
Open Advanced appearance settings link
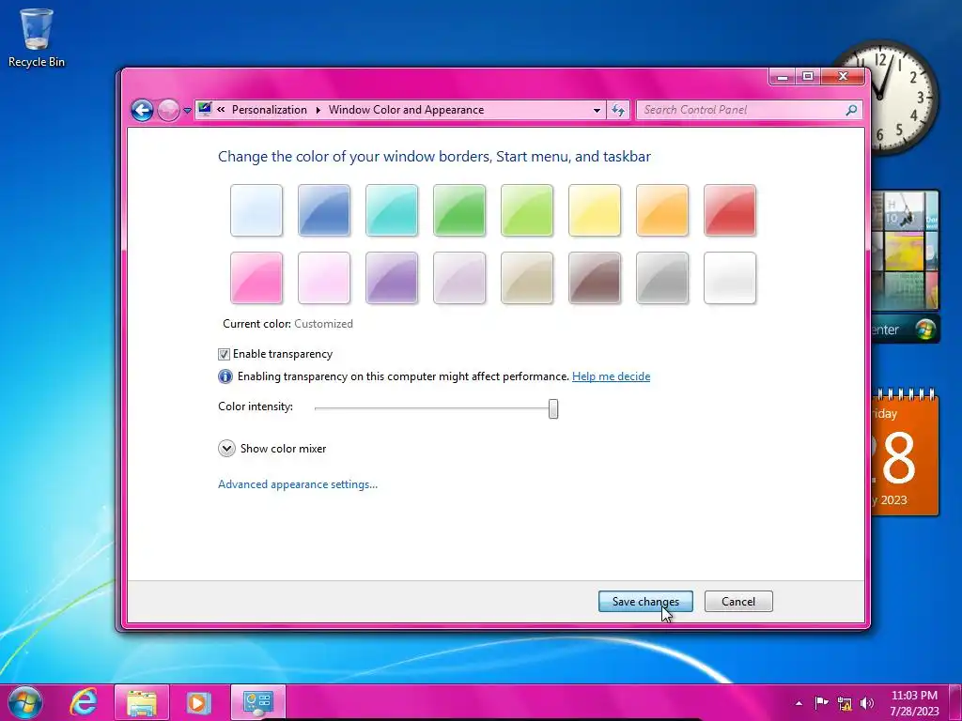click(298, 484)
